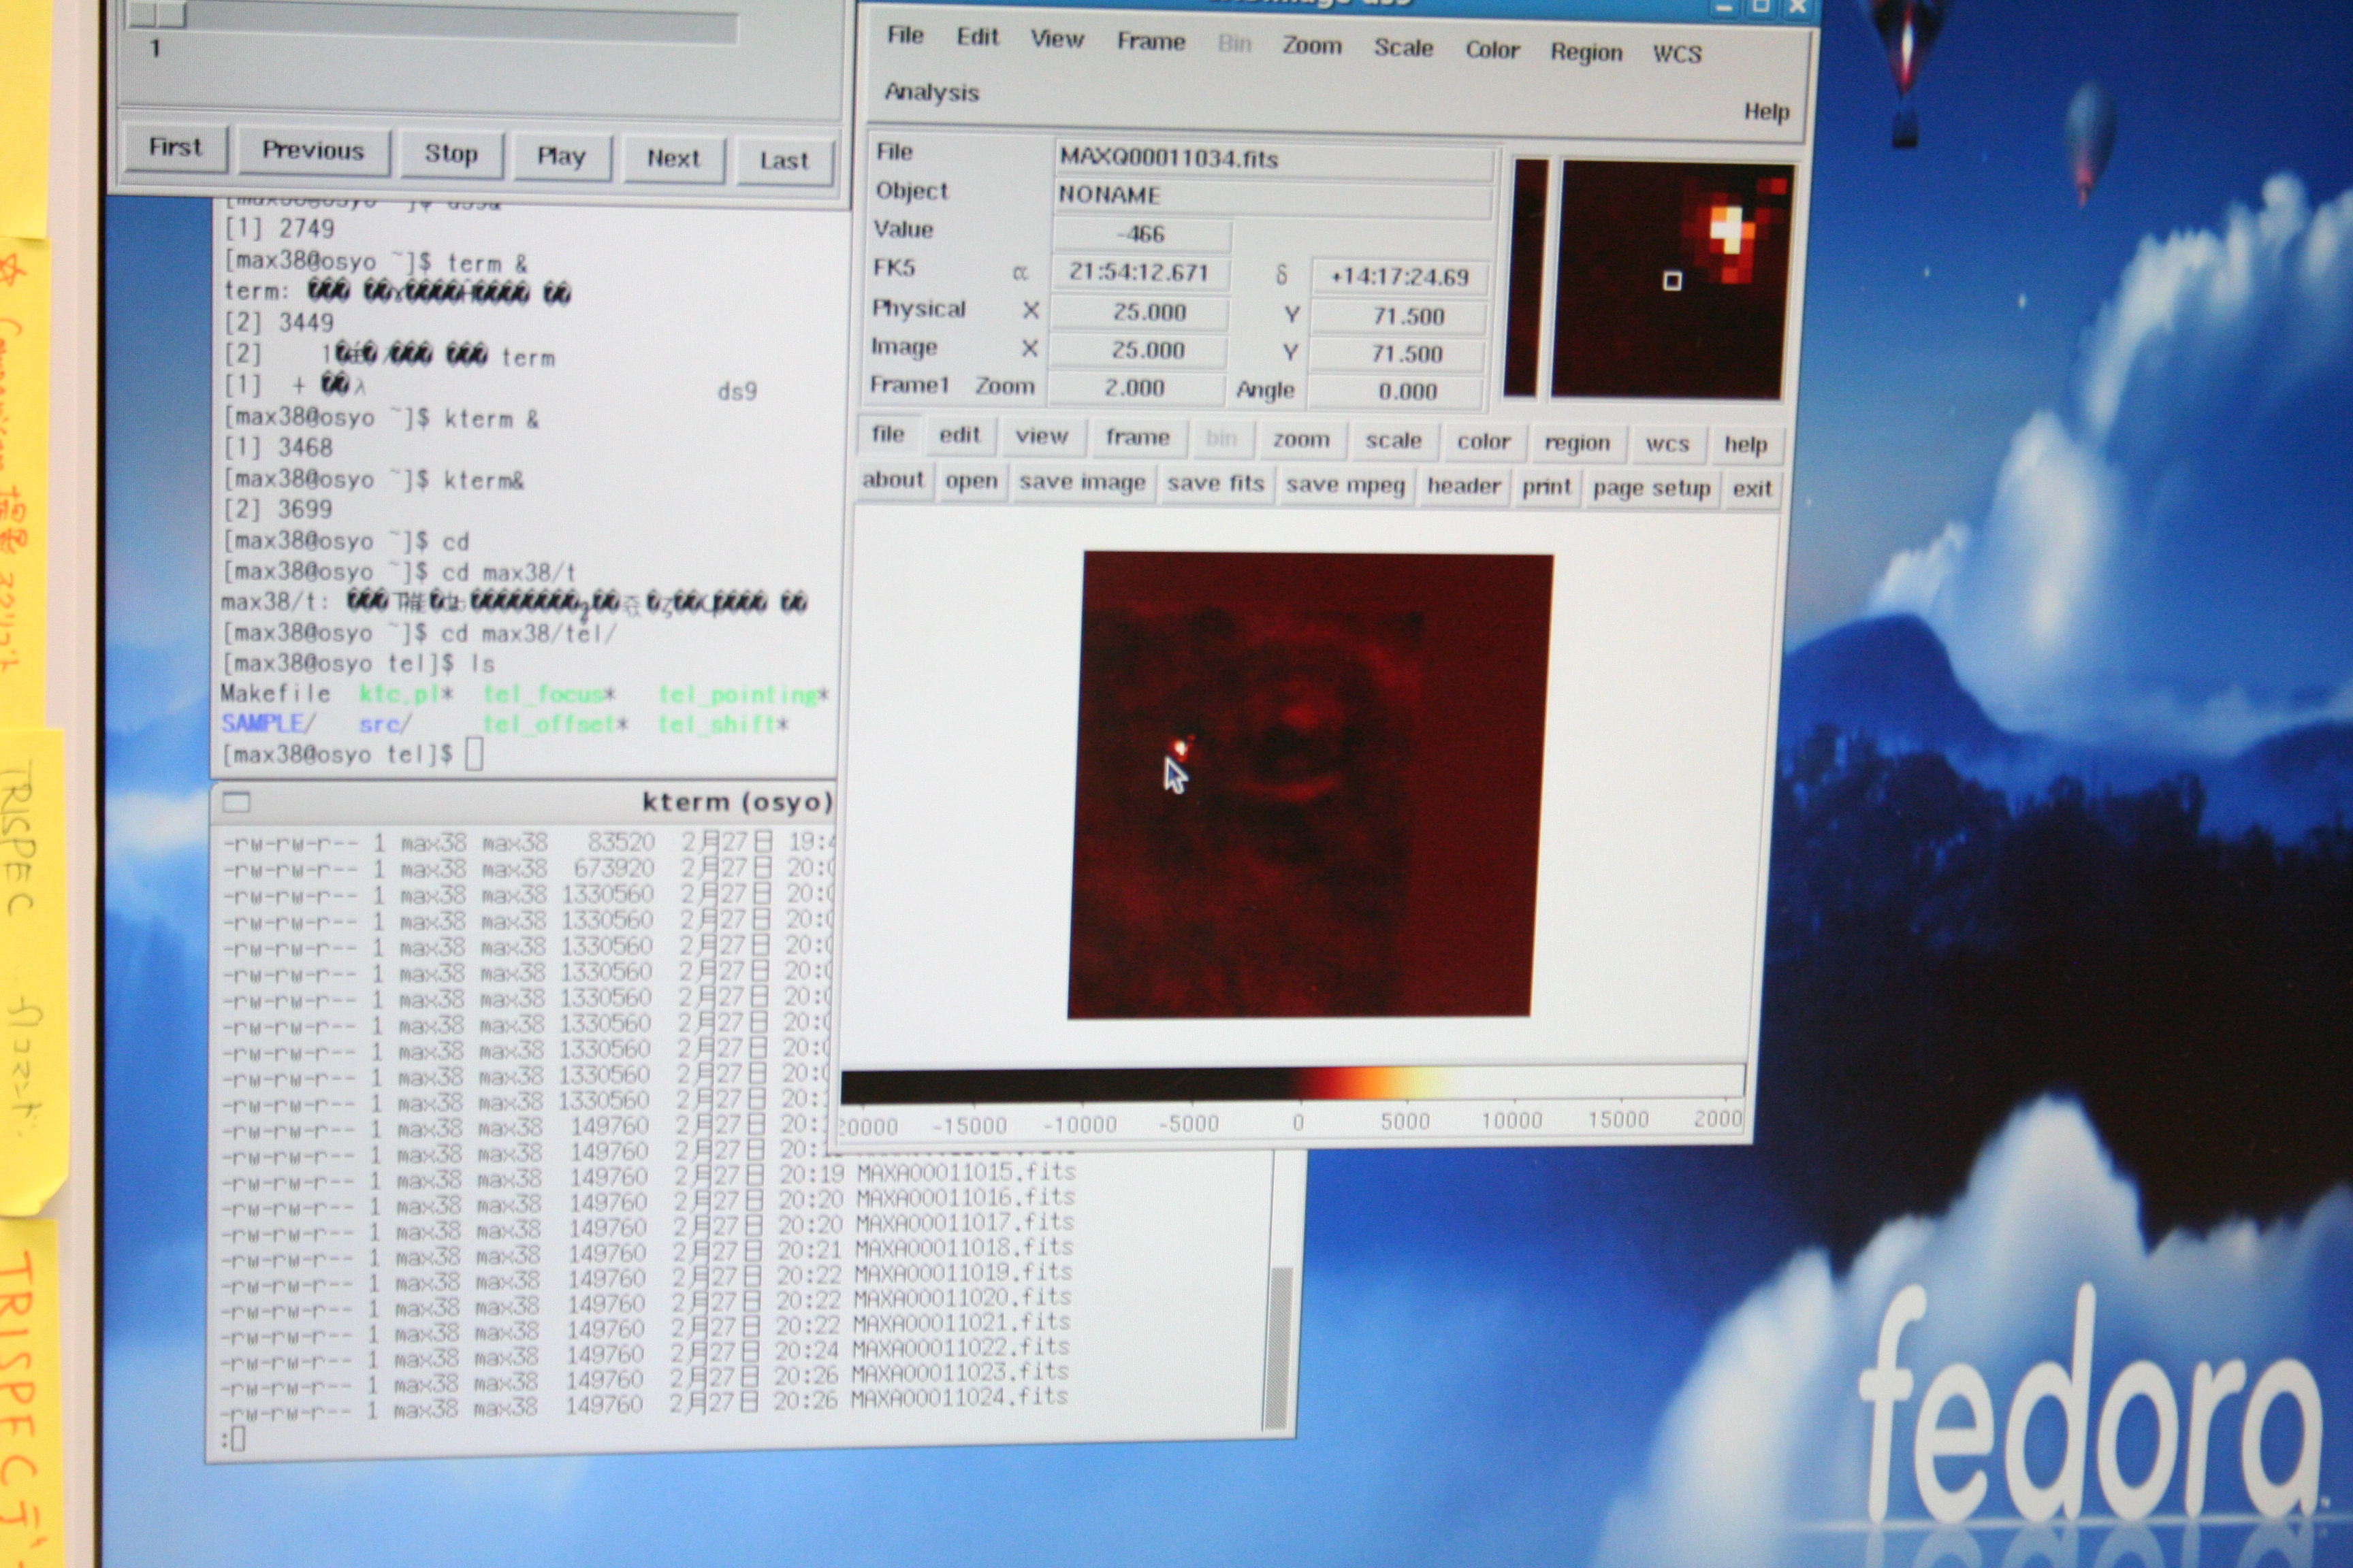Click the tel_focus entry in terminal
This screenshot has width=2353, height=1568.
pyautogui.click(x=548, y=694)
